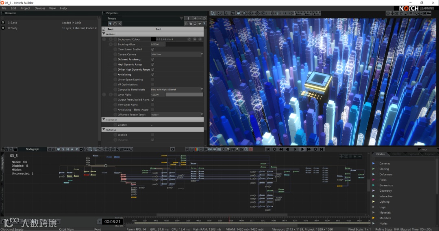Enable Linear-Space Lighting checkbox
439x231 pixels.
pos(152,79)
